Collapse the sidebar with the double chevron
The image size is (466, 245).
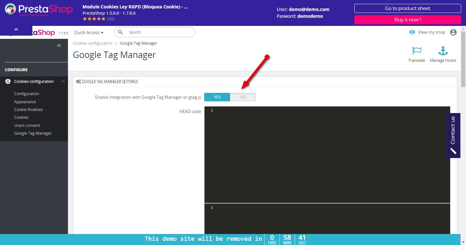[59, 46]
